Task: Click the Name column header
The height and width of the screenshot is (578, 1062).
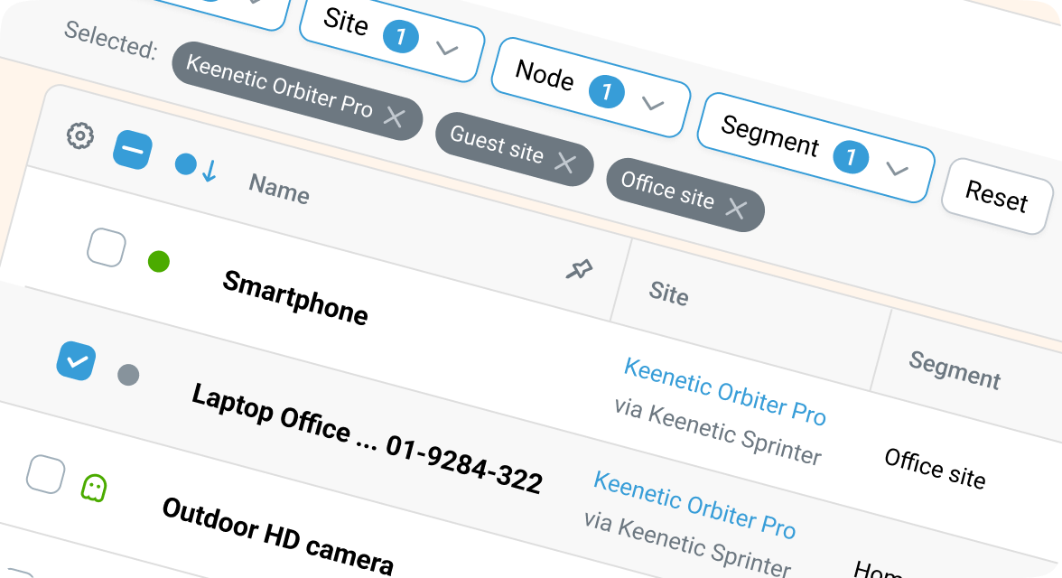Action: [x=279, y=188]
